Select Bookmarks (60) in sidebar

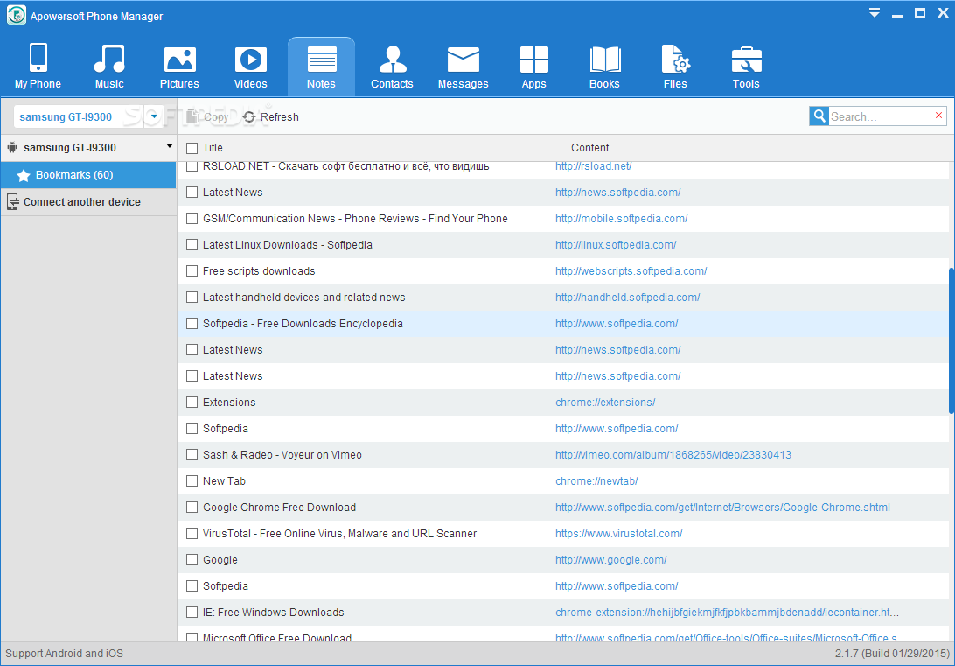88,175
